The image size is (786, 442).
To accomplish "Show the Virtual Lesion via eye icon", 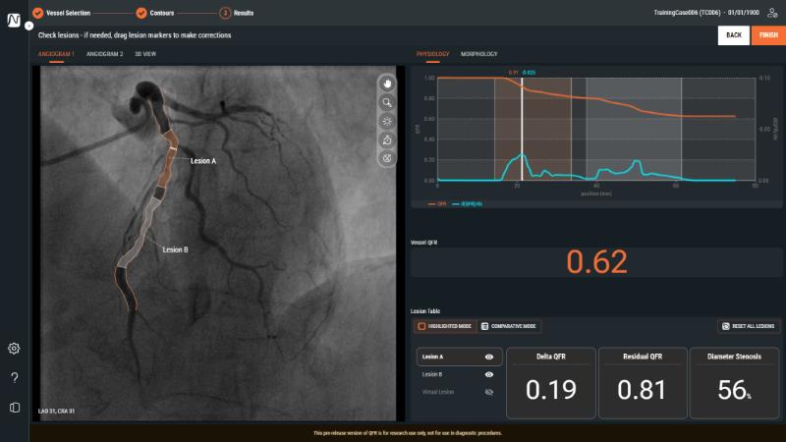I will (x=488, y=392).
